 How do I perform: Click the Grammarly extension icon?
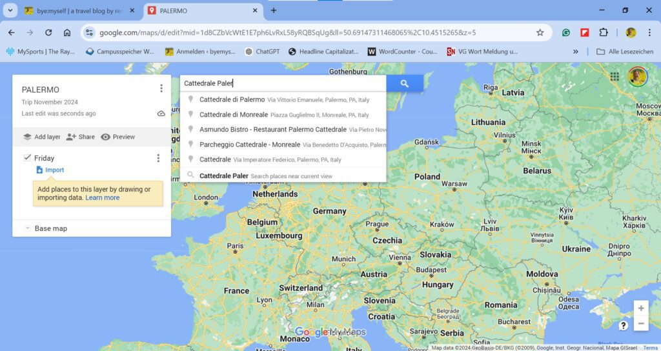coord(565,32)
